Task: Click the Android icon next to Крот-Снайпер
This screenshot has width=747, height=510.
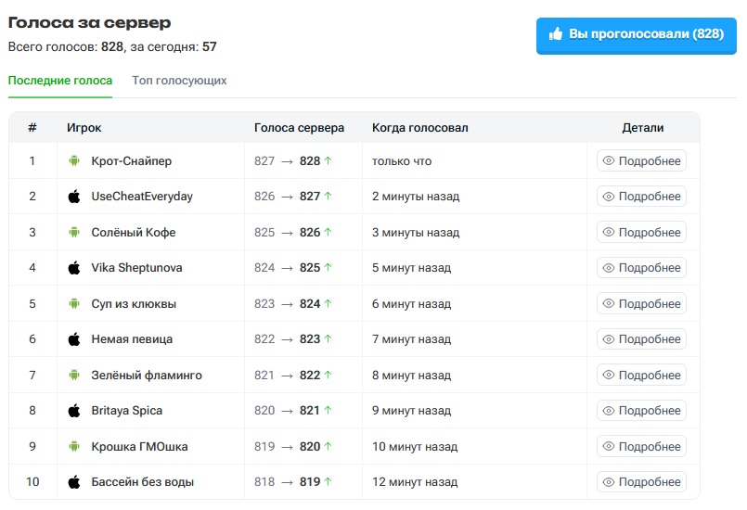Action: click(74, 161)
